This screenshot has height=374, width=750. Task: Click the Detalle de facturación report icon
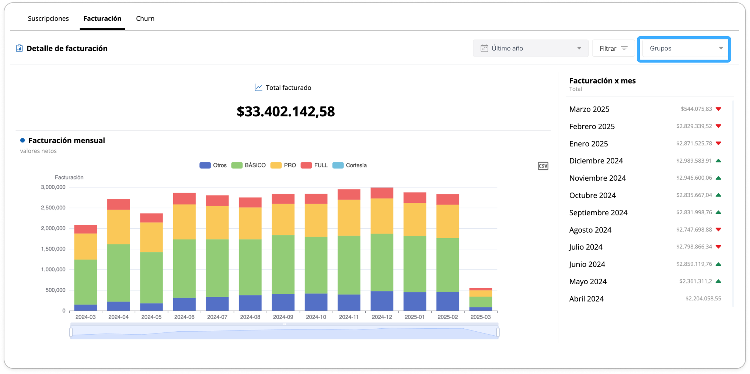[19, 48]
